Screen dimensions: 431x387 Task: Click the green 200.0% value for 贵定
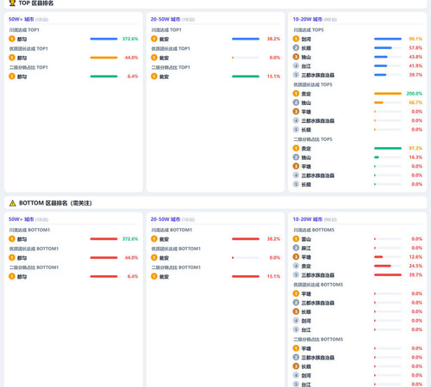point(415,94)
